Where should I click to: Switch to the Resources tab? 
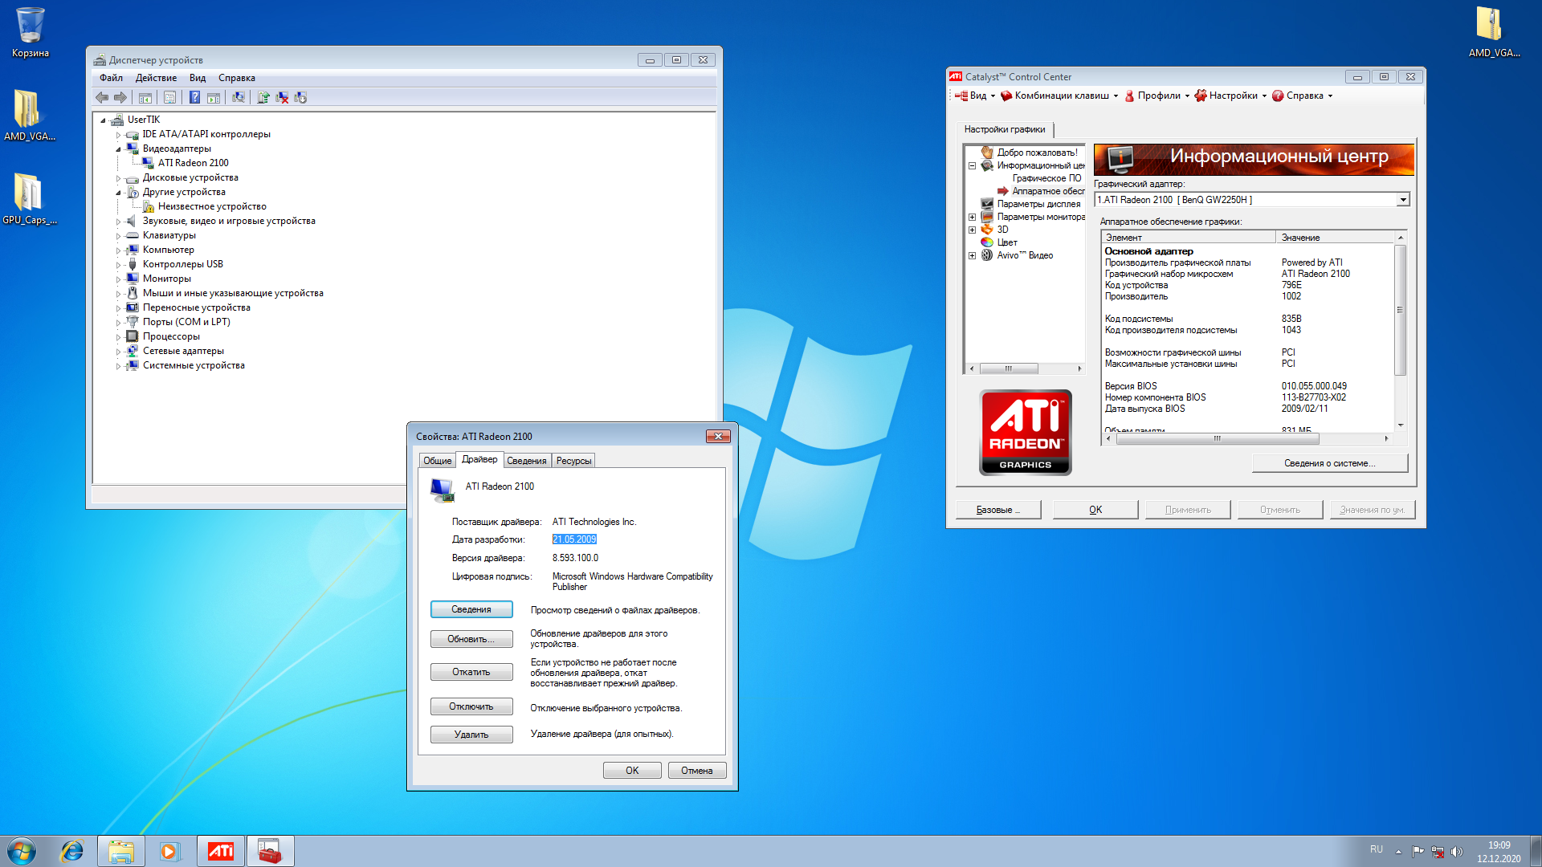tap(573, 461)
